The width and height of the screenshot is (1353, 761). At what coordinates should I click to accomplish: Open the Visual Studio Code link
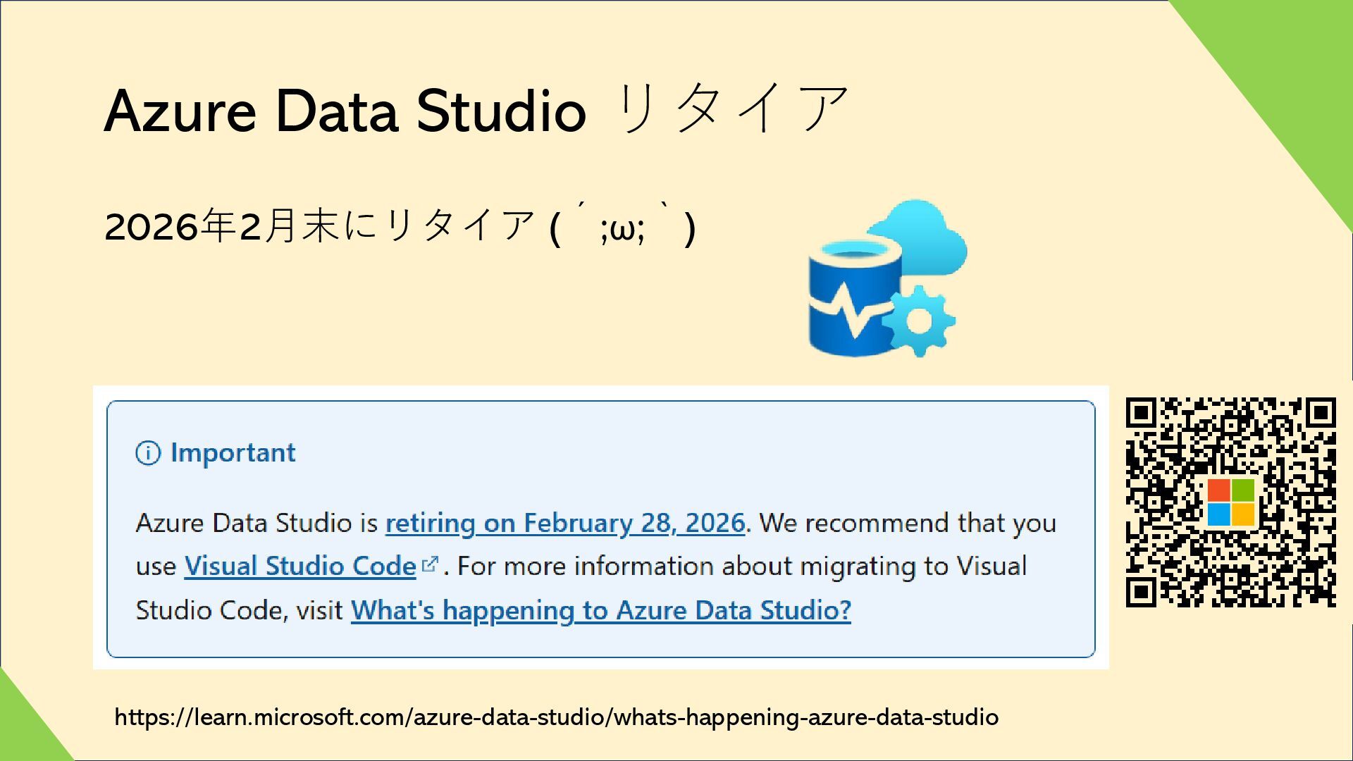[300, 567]
